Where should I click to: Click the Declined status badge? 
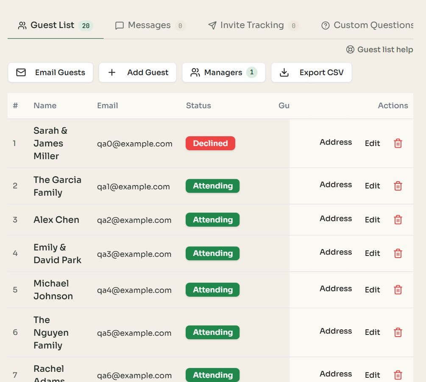tap(210, 143)
